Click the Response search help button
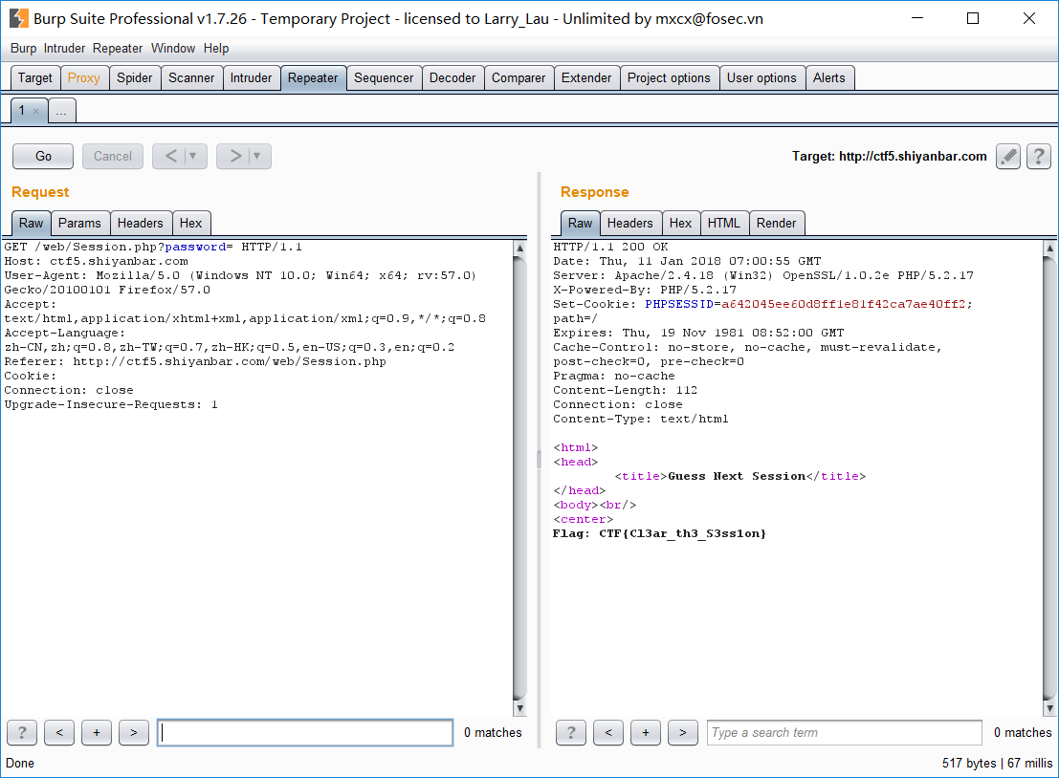1059x778 pixels. 571,732
